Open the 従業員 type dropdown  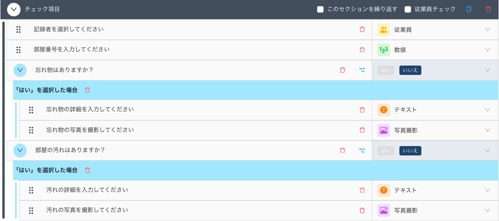(487, 29)
